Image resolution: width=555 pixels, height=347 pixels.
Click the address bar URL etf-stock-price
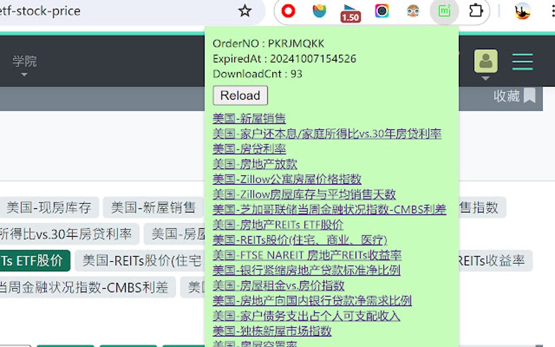tap(40, 11)
